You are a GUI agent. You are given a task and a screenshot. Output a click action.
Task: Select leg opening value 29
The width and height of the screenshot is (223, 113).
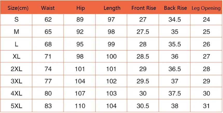(x=206, y=81)
